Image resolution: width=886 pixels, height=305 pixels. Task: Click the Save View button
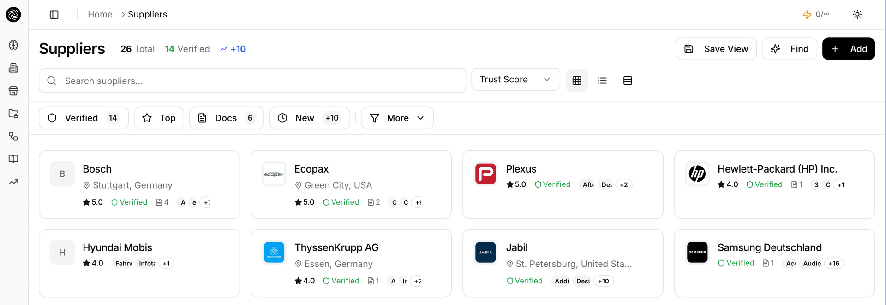(x=716, y=49)
